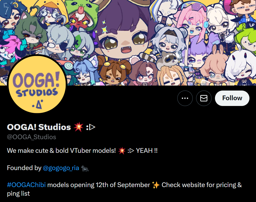Click the :▷ face symbol beside display name

[91, 127]
